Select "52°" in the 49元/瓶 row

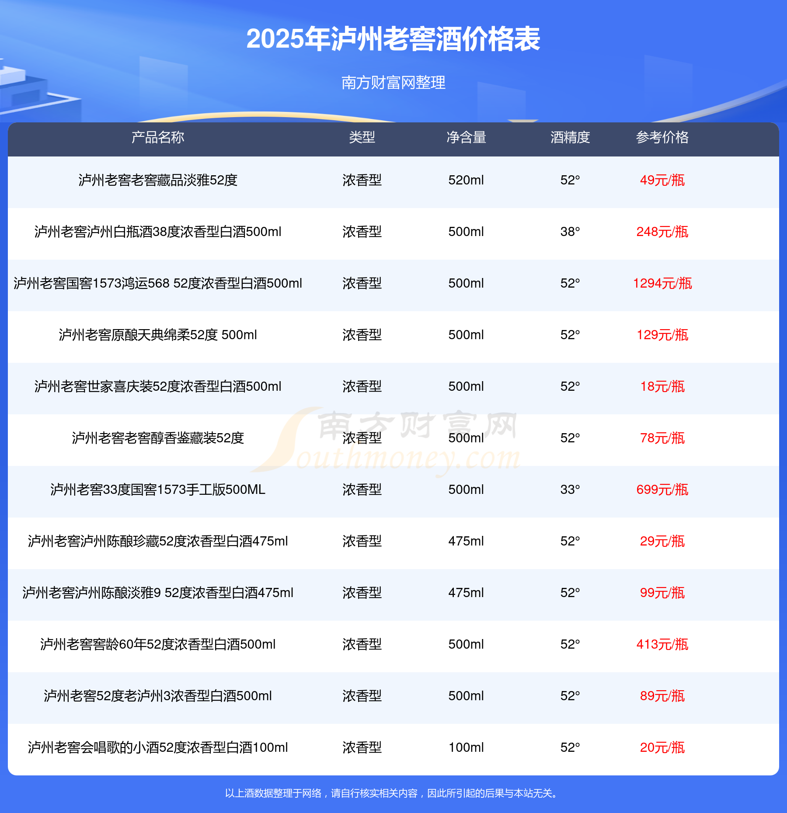[x=570, y=180]
